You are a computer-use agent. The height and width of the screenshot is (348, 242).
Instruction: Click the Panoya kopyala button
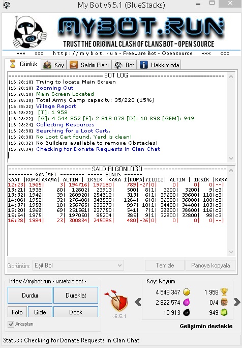[210, 265]
